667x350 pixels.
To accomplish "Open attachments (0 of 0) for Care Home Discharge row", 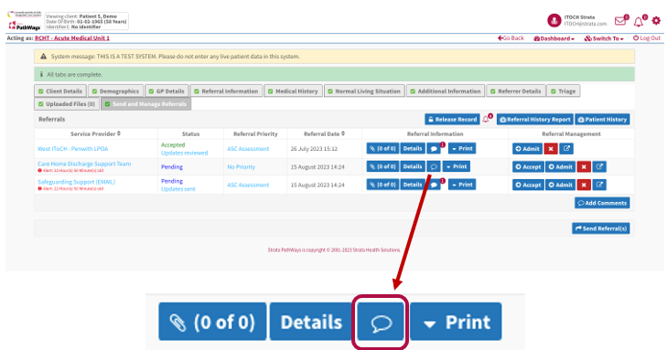I will click(382, 166).
